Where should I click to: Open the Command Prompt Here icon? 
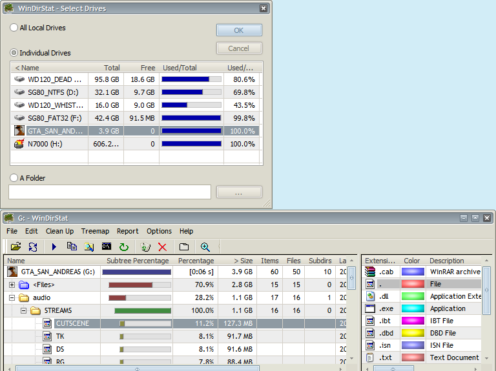point(107,246)
